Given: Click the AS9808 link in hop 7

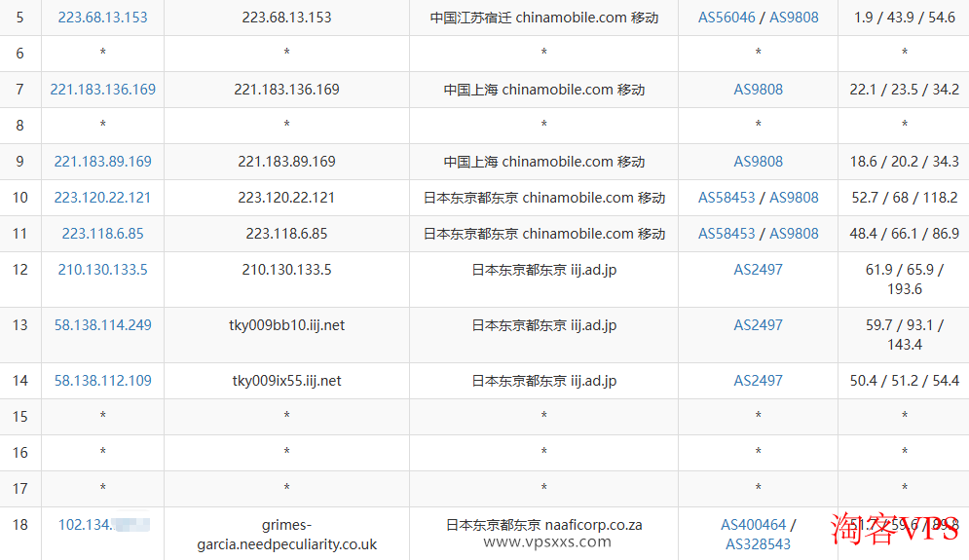Looking at the screenshot, I should tap(758, 90).
